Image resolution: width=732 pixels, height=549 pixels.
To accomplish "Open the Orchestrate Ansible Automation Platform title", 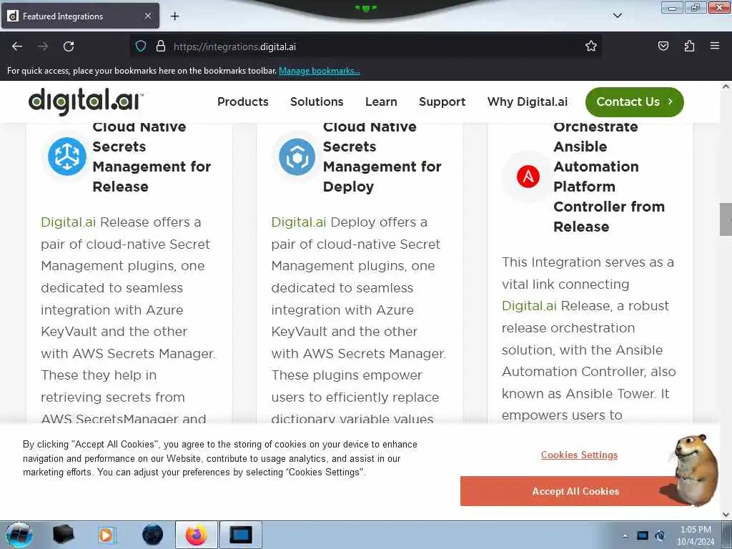I will 609,177.
